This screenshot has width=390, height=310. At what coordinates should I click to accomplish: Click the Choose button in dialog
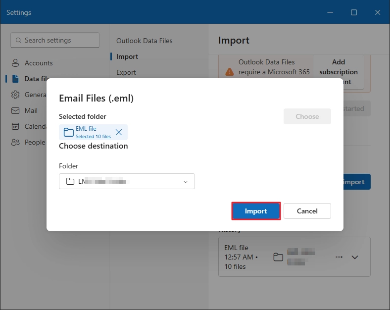point(307,116)
